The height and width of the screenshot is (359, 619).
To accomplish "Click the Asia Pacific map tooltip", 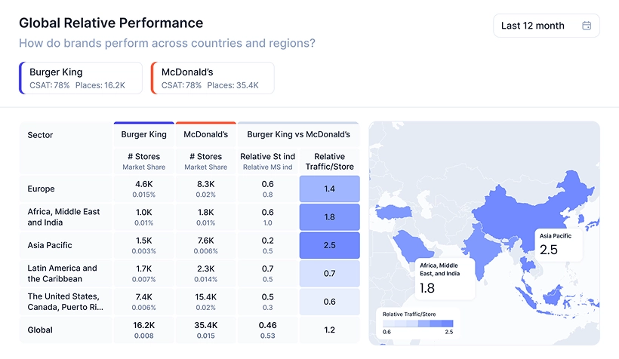I will [559, 244].
